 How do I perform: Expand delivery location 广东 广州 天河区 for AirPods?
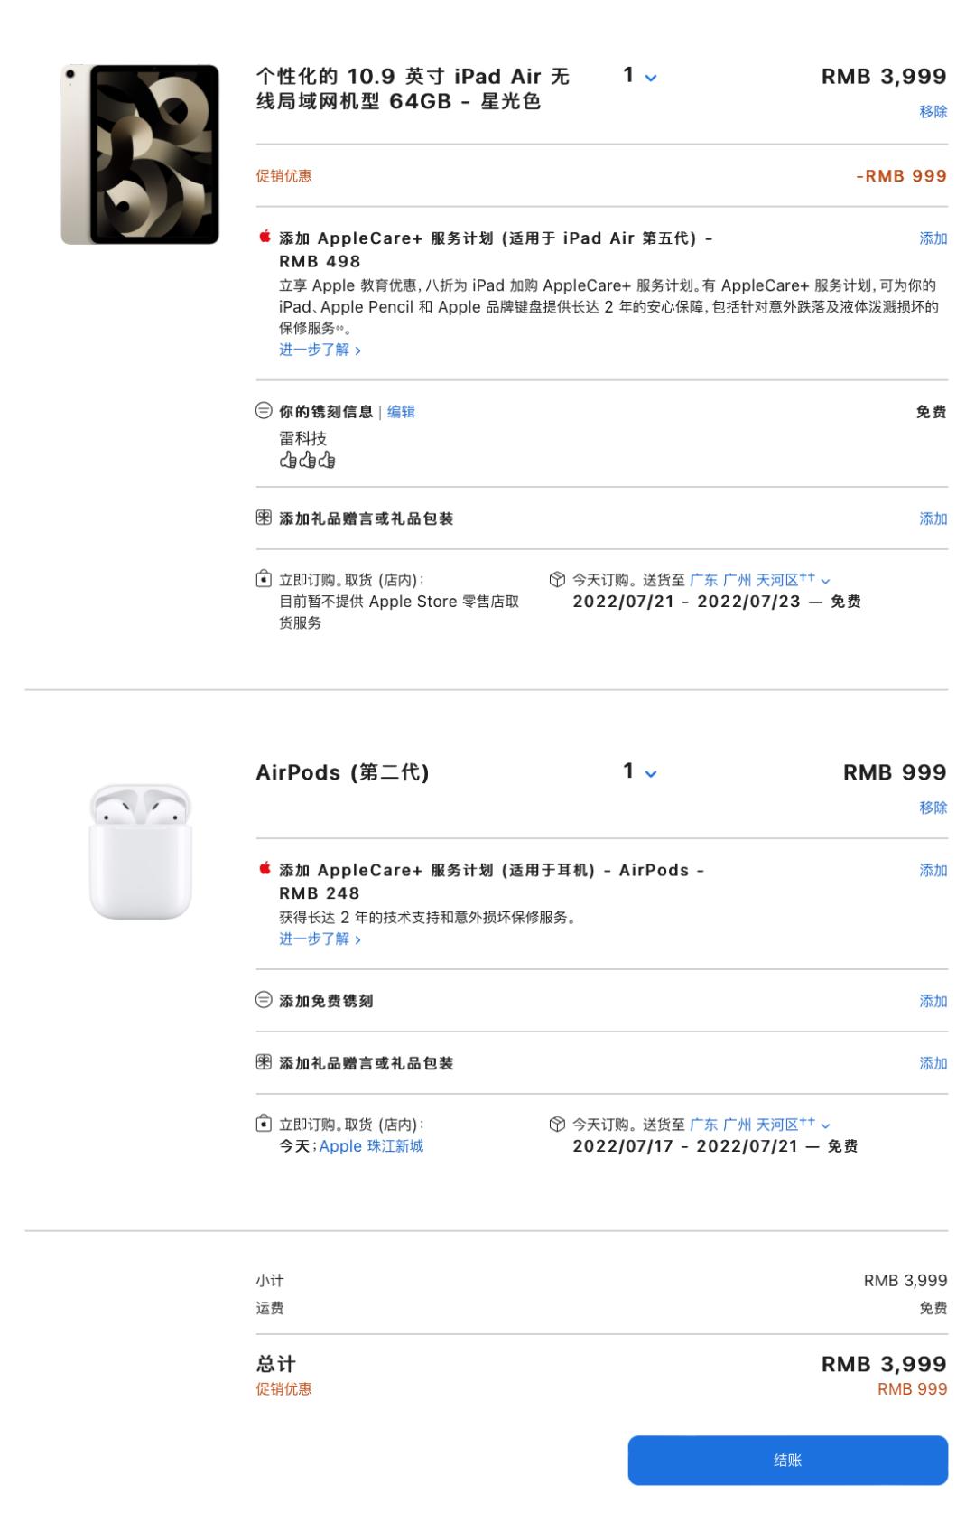coord(760,1125)
